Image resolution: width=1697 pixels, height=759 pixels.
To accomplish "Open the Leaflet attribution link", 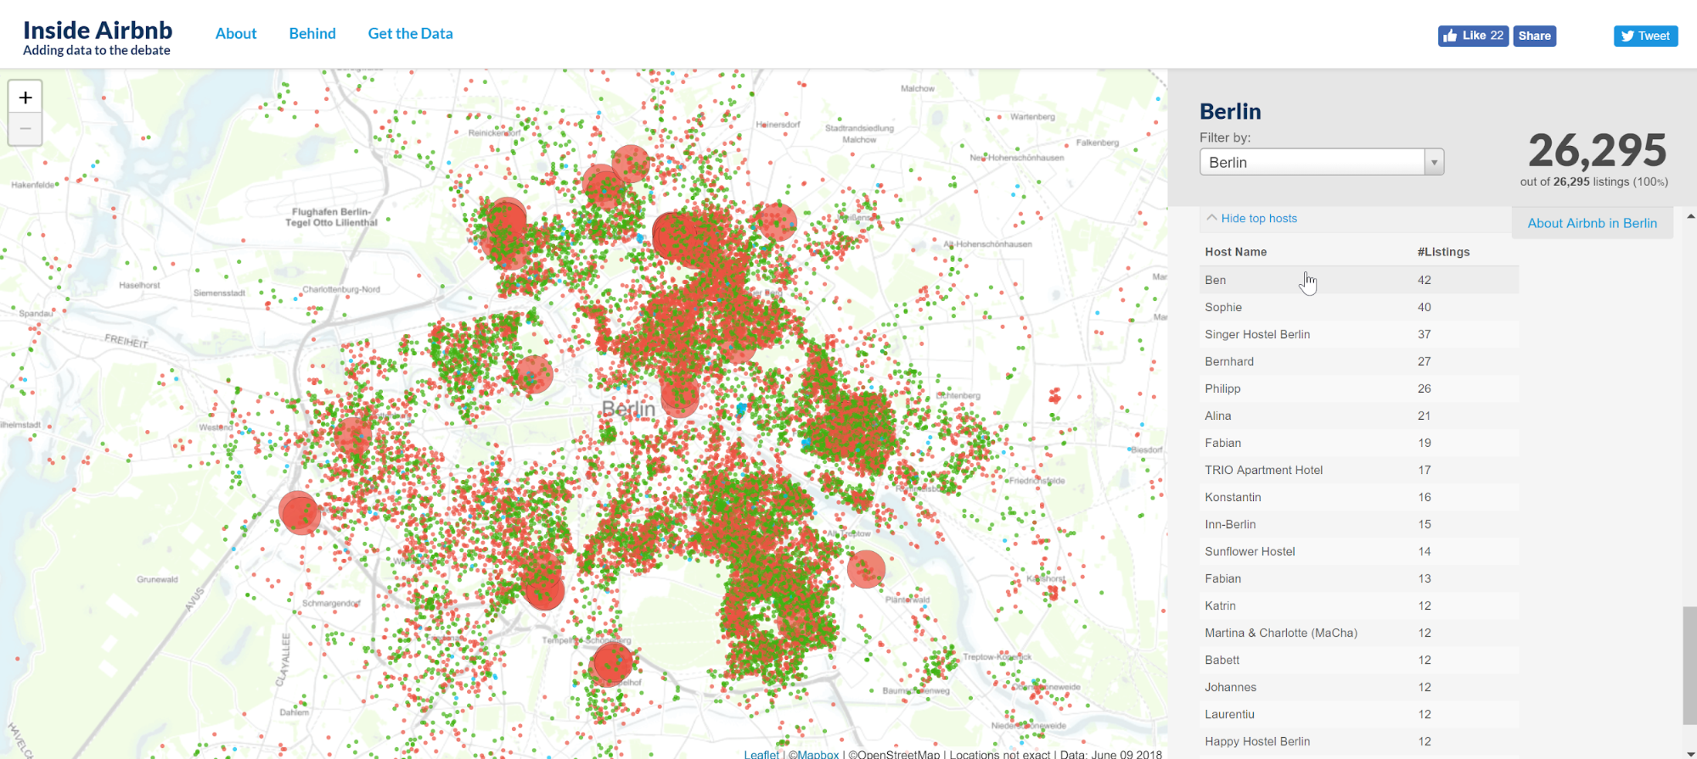I will pyautogui.click(x=761, y=754).
